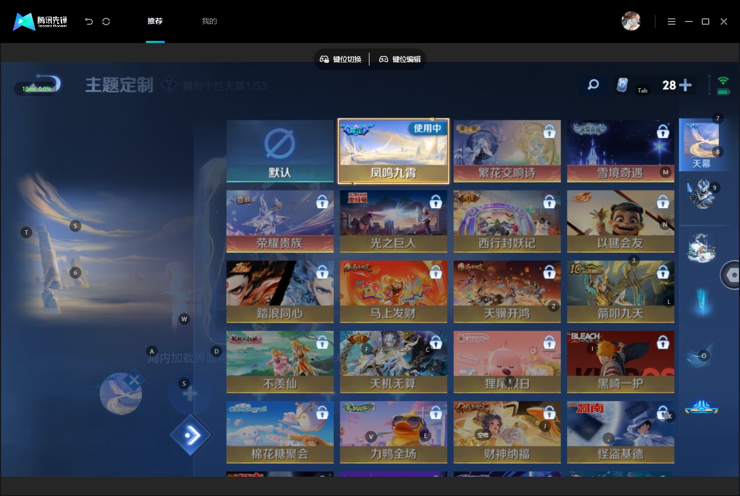Image resolution: width=740 pixels, height=496 pixels.
Task: Select the 不羡仙 theme card
Action: 280,362
